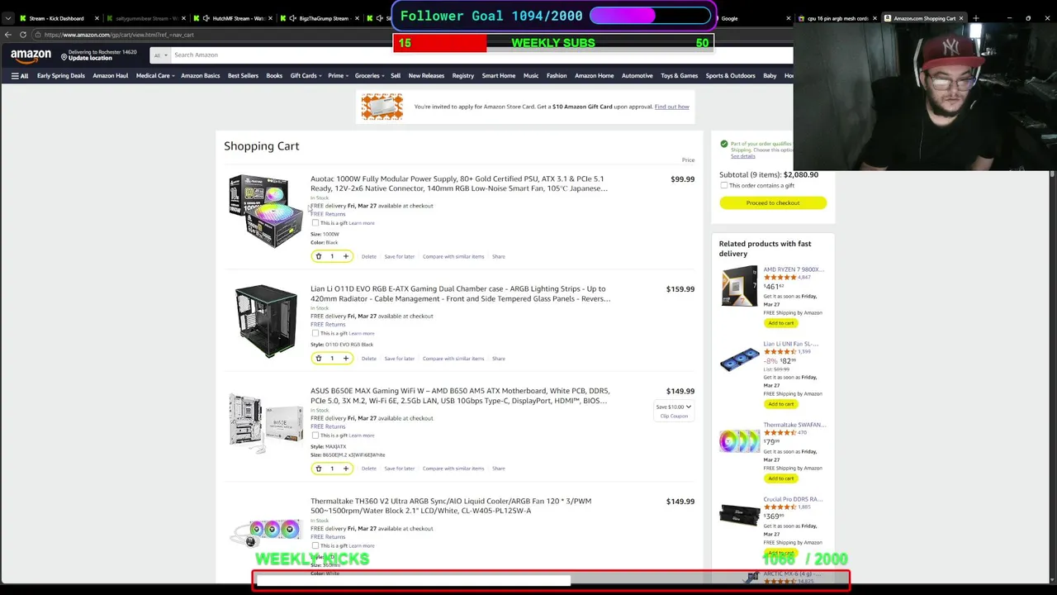The height and width of the screenshot is (595, 1057).
Task: Open Smart Home nav item
Action: [499, 76]
